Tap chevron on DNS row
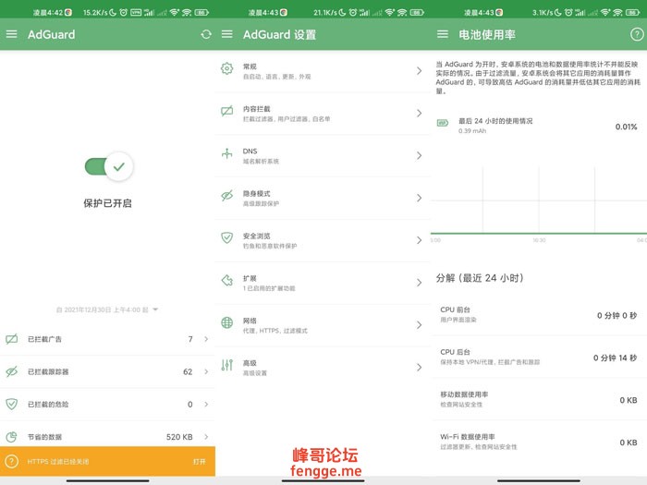 tap(420, 156)
